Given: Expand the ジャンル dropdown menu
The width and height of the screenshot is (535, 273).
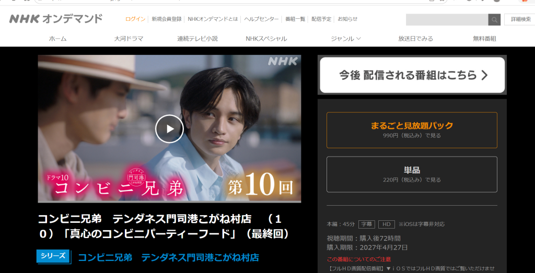Looking at the screenshot, I should coord(346,39).
